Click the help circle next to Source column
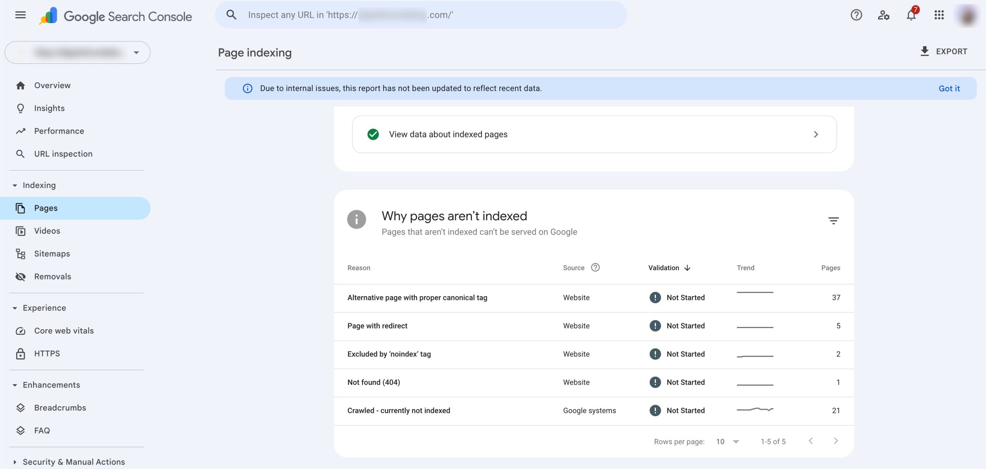Viewport: 986px width, 469px height. (595, 267)
